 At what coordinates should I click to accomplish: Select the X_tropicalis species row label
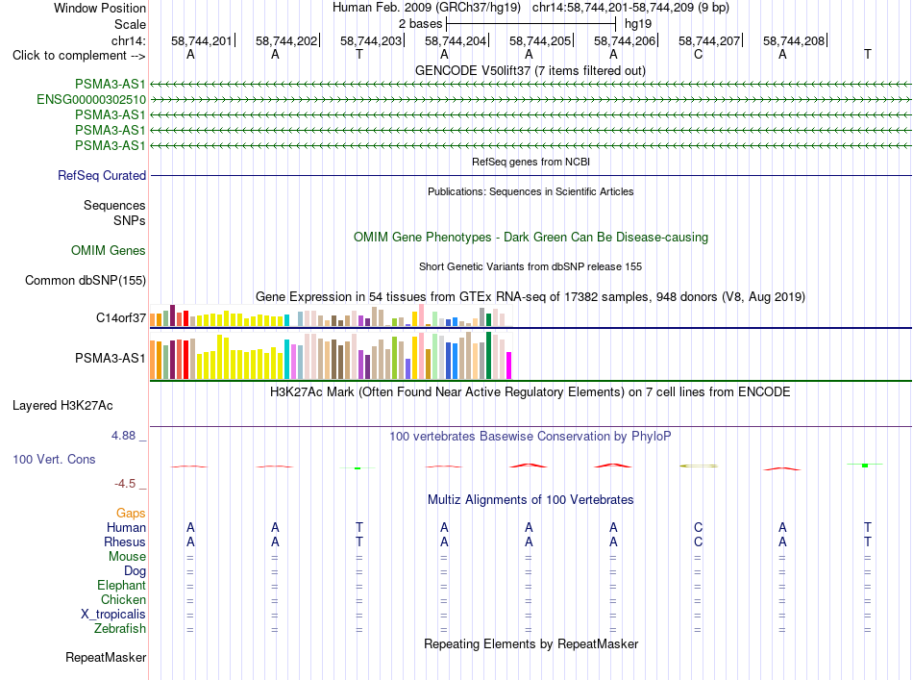113,615
